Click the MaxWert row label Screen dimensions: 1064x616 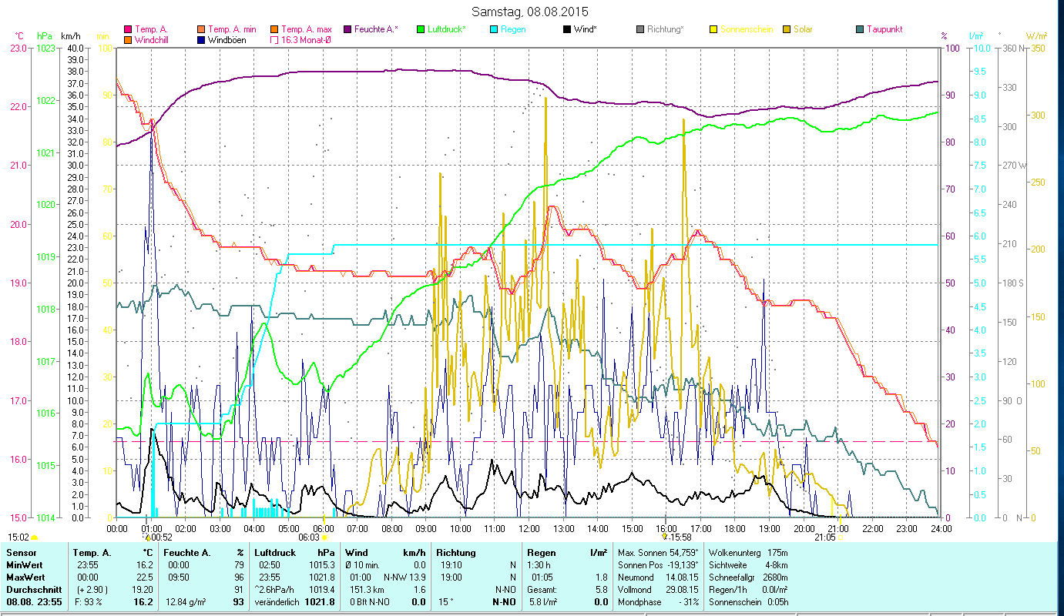[x=27, y=577]
